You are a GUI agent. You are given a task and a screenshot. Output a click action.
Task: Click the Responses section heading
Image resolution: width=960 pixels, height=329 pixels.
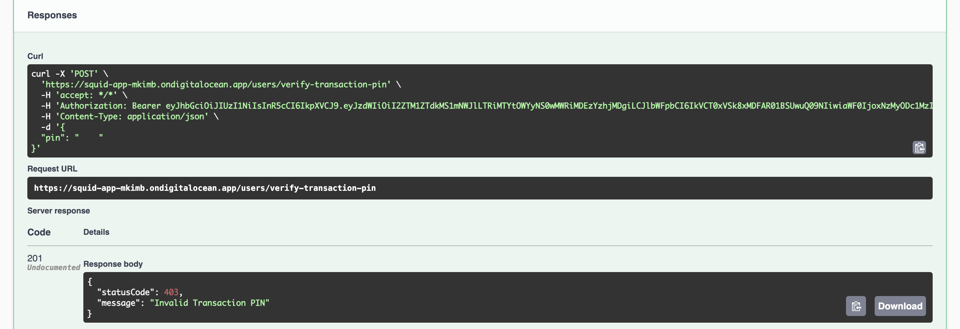point(52,15)
